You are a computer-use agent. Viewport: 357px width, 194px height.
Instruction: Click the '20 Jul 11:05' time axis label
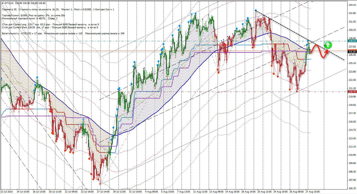pos(56,191)
